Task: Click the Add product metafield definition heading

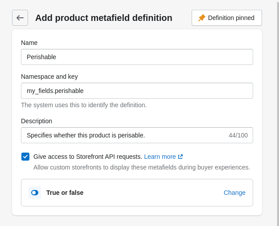Action: (104, 18)
